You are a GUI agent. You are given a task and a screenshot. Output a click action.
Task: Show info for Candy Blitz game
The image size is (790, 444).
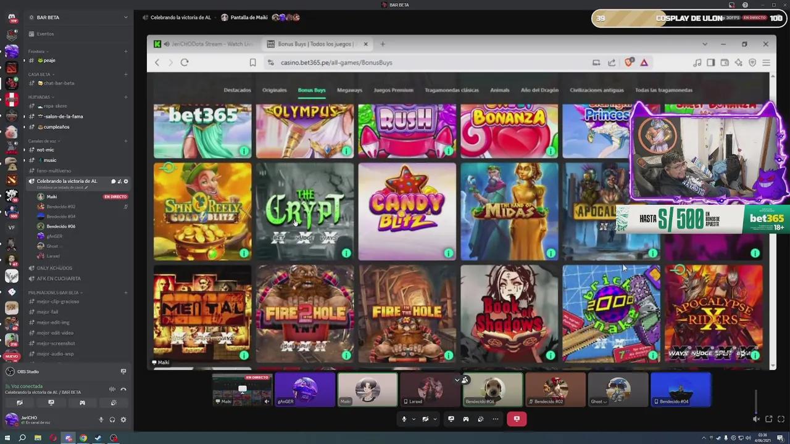click(449, 253)
